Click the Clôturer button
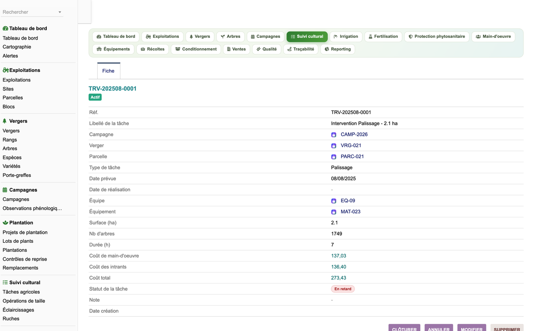The height and width of the screenshot is (331, 535). tap(404, 329)
